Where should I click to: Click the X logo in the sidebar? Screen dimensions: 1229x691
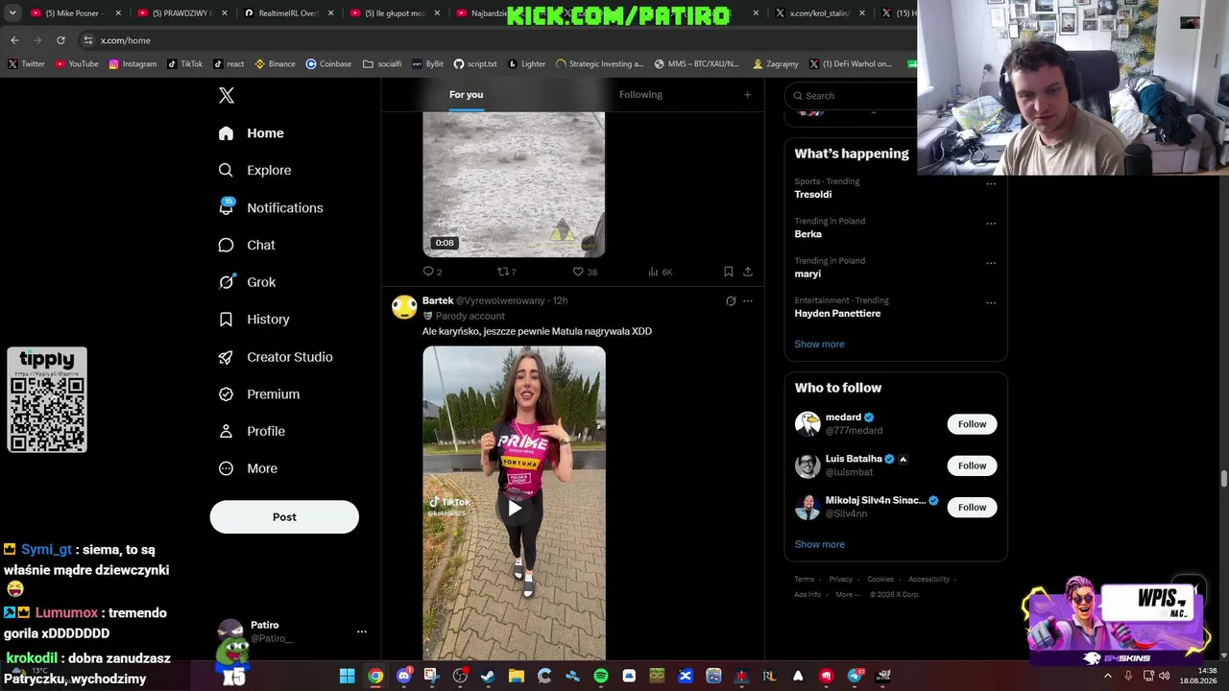pyautogui.click(x=227, y=95)
